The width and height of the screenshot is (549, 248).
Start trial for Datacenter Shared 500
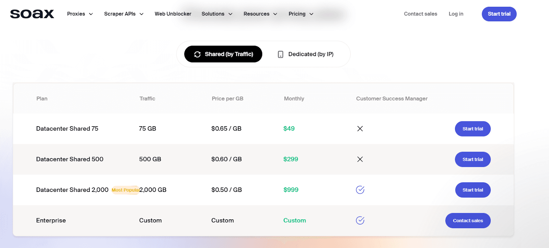pyautogui.click(x=473, y=159)
